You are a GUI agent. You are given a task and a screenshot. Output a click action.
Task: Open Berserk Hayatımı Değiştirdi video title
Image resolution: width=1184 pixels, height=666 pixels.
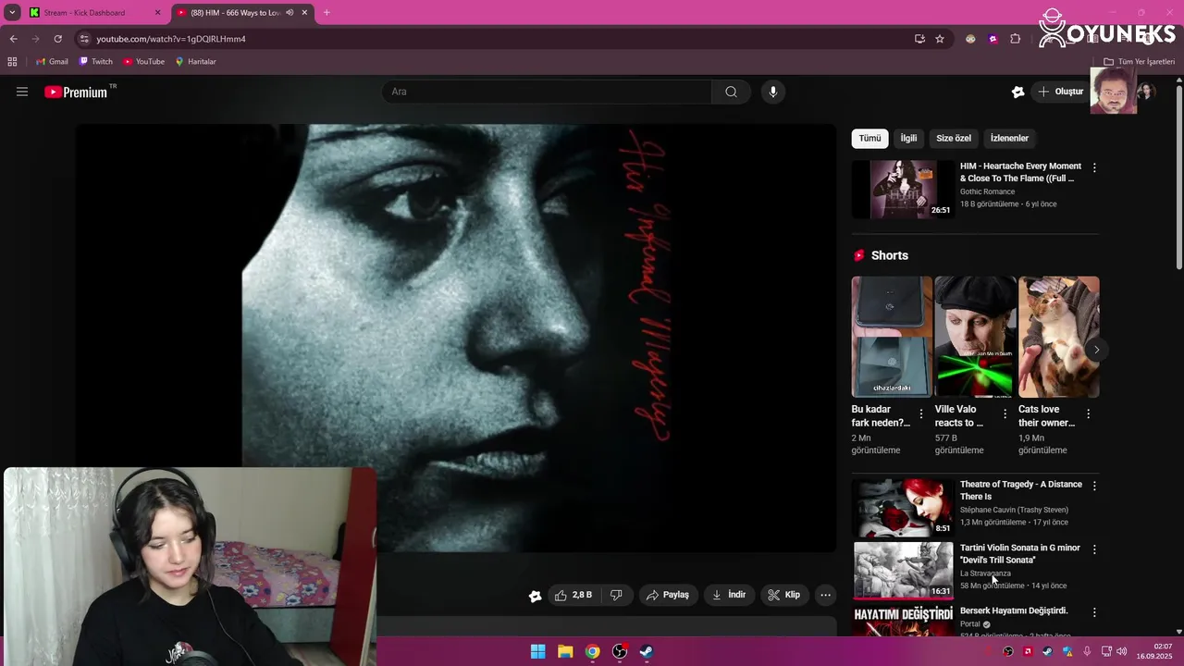point(1014,610)
